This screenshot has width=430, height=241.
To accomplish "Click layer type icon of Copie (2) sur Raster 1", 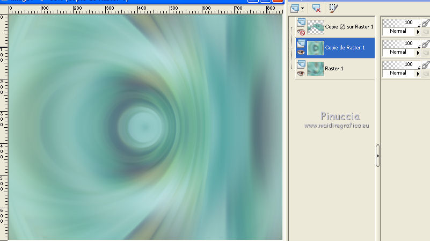I will (x=301, y=23).
